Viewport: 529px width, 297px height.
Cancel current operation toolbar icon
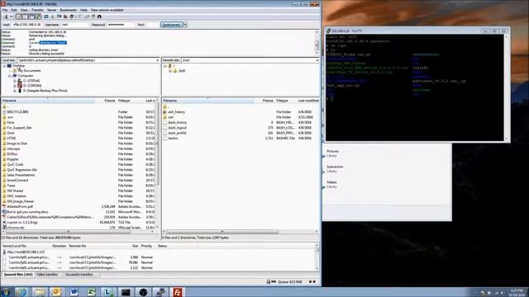[x=59, y=16]
